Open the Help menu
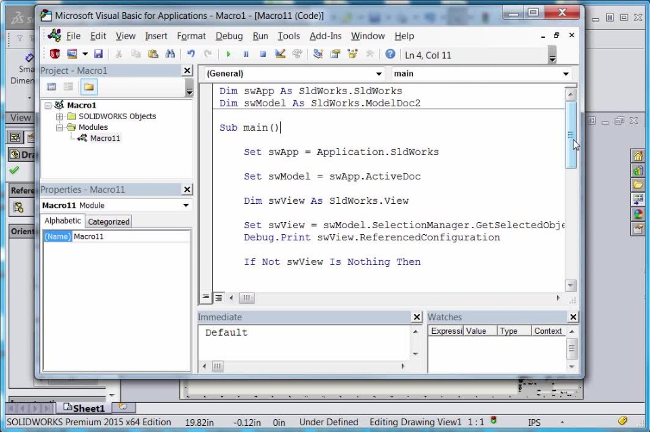 pyautogui.click(x=404, y=36)
